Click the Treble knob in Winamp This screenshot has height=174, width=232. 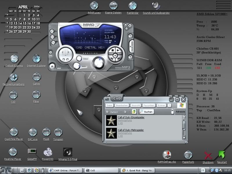point(79,59)
